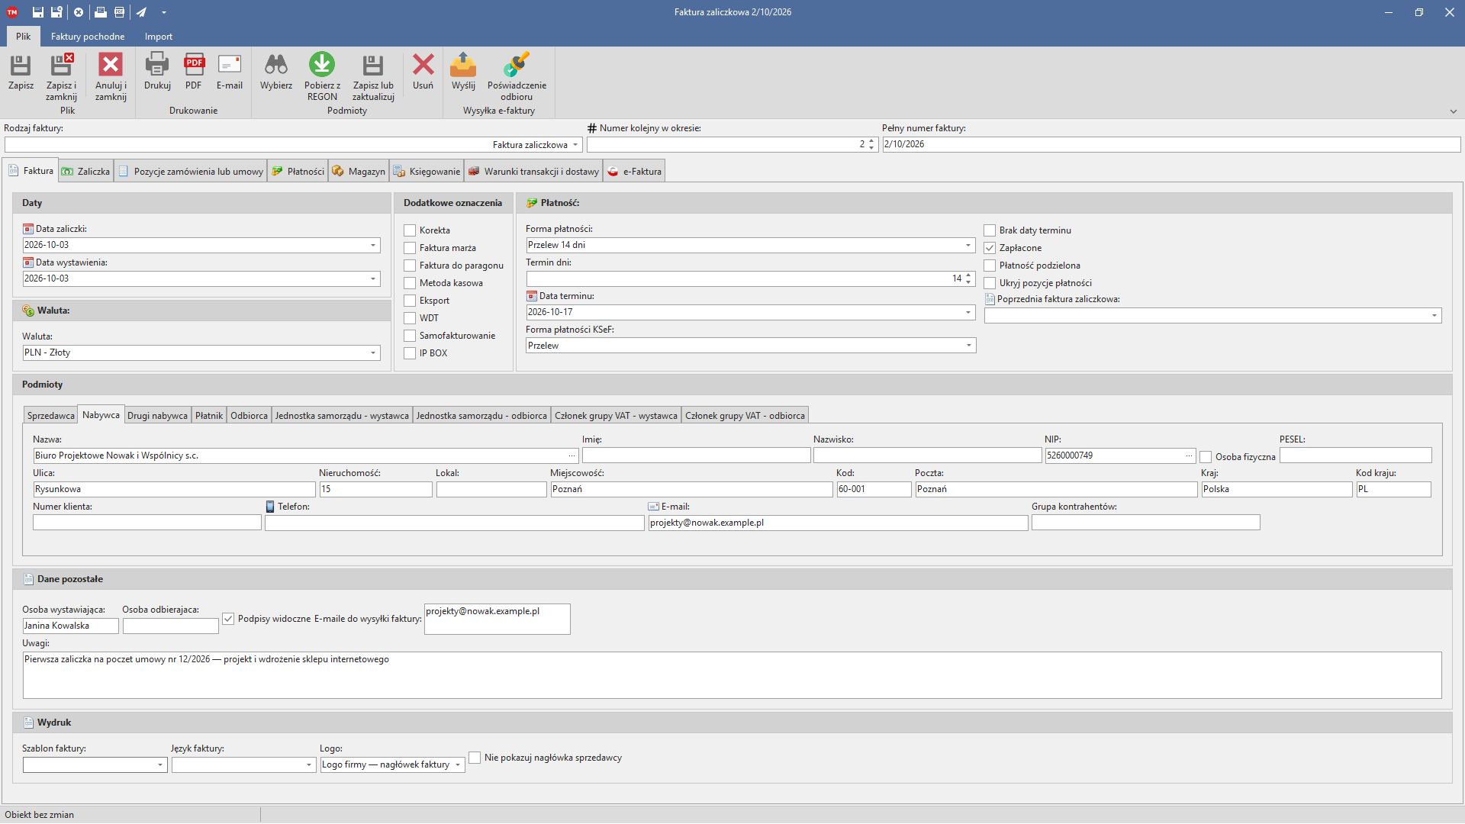Switch to the Płatności tab
Screen dimensions: 1465x824
click(298, 172)
